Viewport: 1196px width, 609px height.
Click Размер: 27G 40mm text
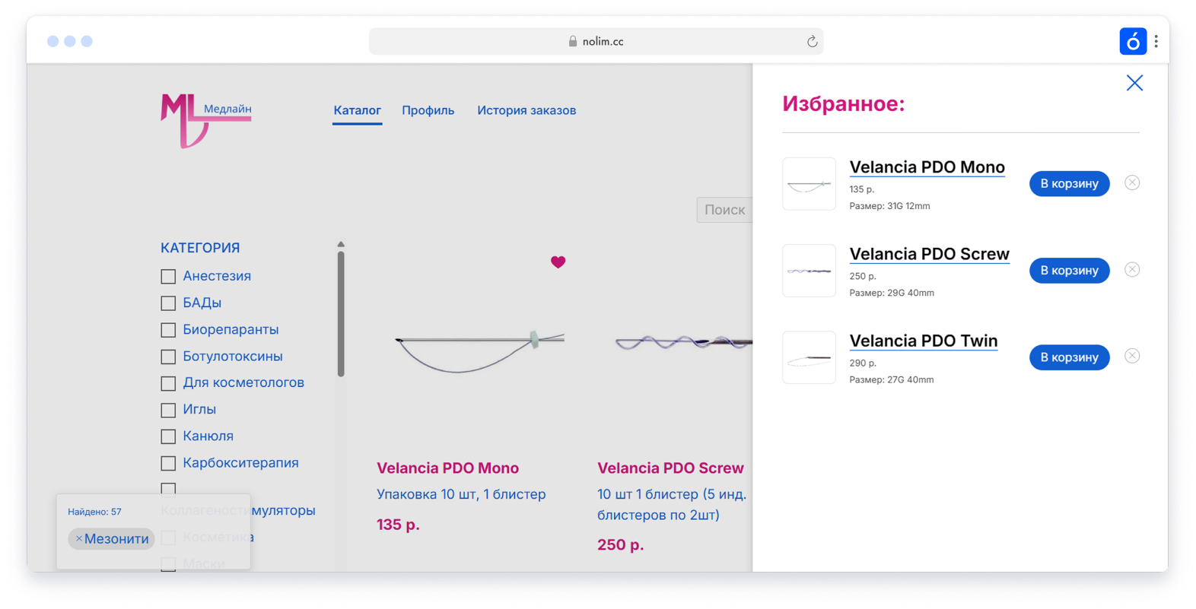891,379
